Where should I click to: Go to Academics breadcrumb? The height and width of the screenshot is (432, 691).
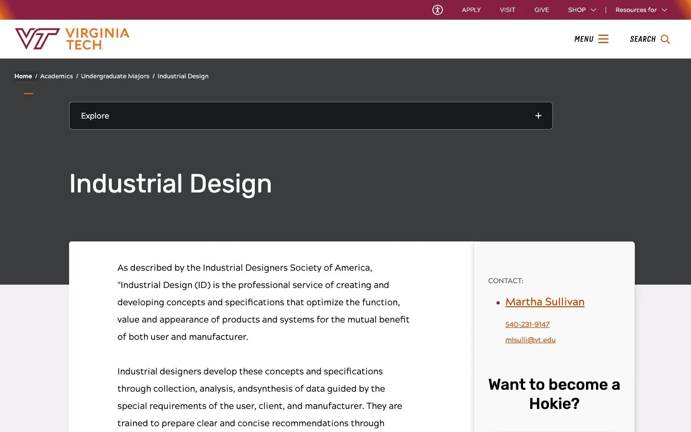pyautogui.click(x=57, y=76)
